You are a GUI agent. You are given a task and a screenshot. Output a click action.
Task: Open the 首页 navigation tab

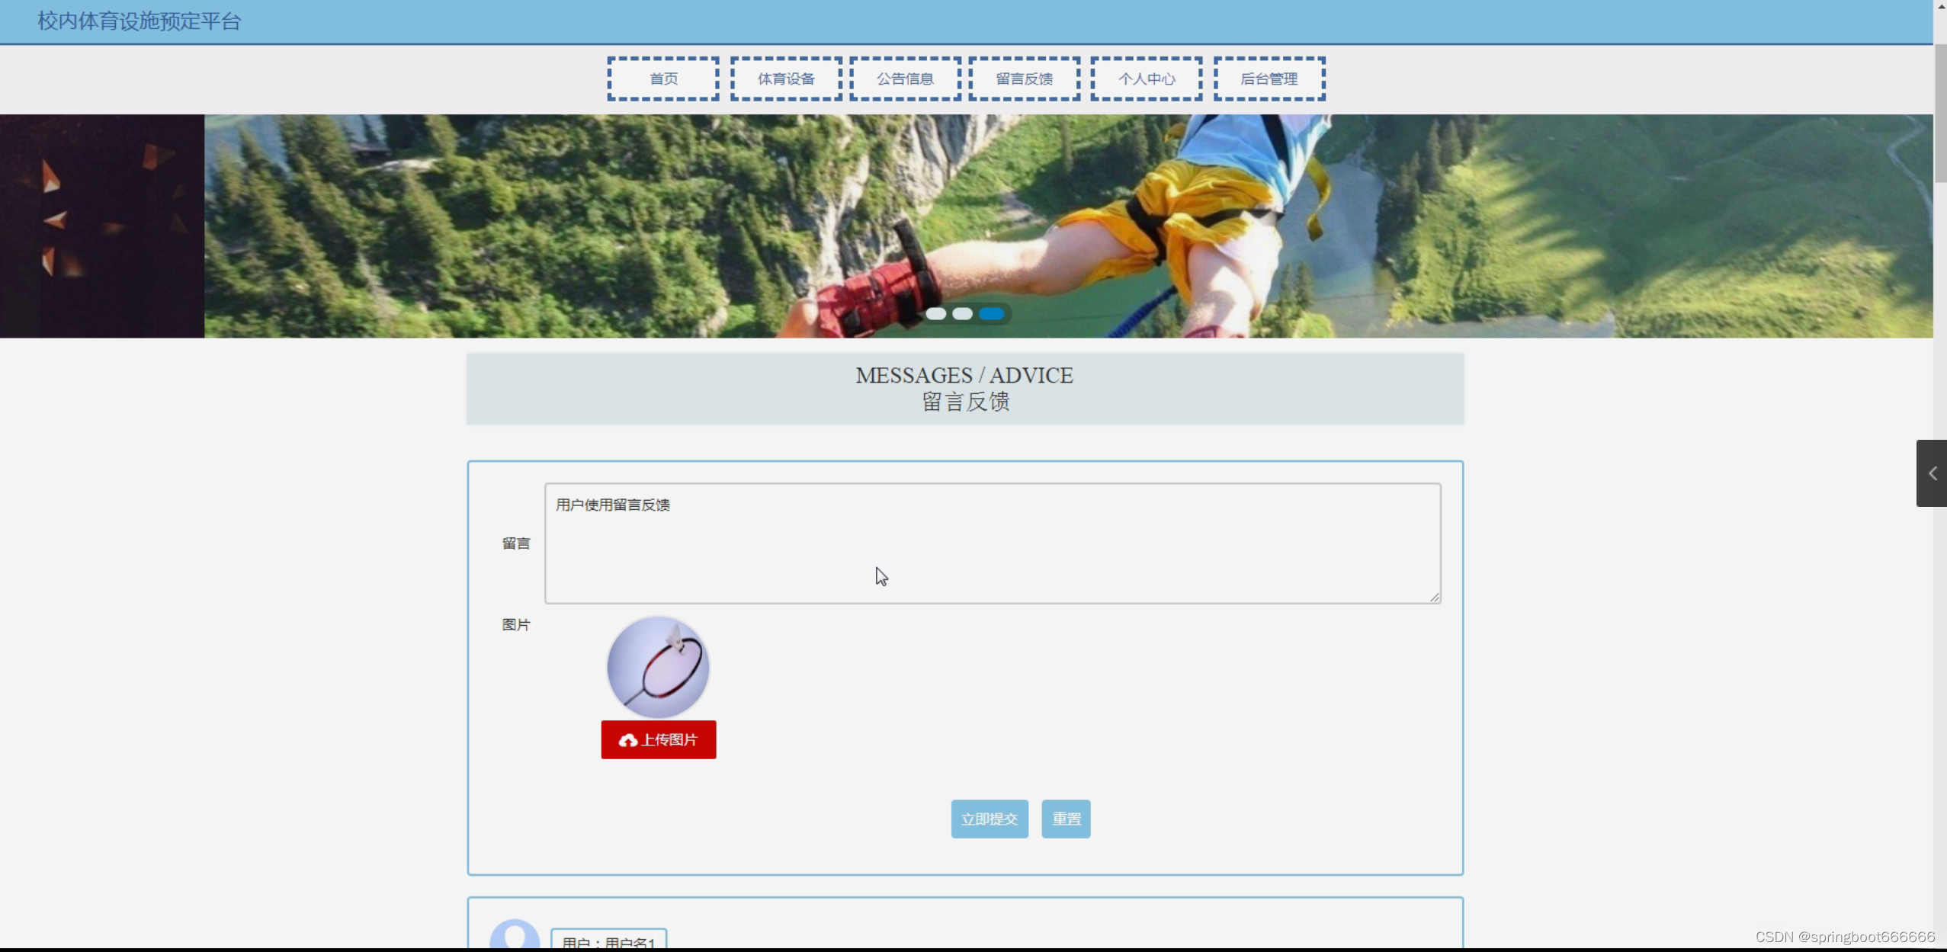click(663, 79)
